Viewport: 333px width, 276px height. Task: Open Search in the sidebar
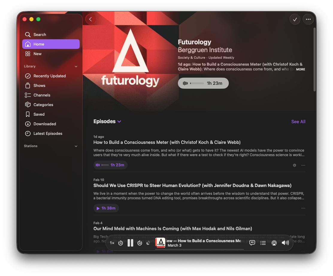(x=51, y=34)
